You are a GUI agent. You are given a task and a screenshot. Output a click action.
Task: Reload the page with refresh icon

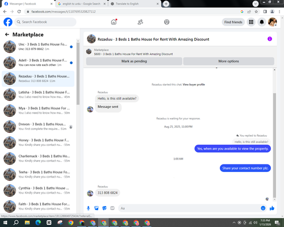pyautogui.click(x=19, y=12)
